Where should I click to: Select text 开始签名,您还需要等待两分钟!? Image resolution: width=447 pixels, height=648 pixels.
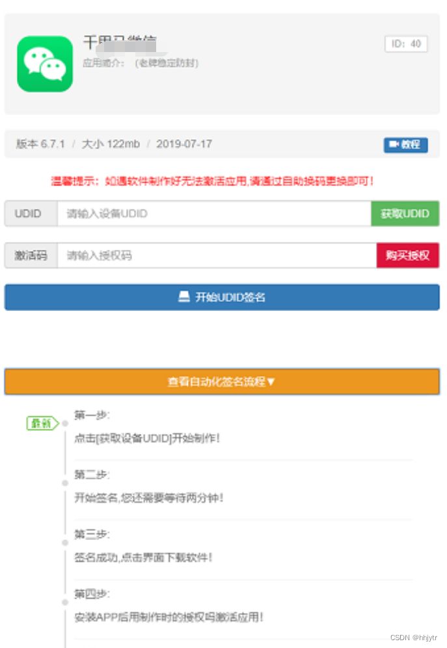[149, 498]
